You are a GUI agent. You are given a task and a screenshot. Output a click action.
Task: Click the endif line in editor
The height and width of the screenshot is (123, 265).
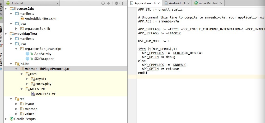point(143,73)
